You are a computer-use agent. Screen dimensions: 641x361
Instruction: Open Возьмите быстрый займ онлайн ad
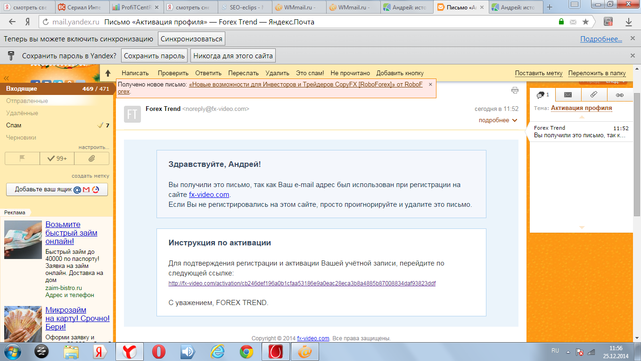(x=71, y=233)
